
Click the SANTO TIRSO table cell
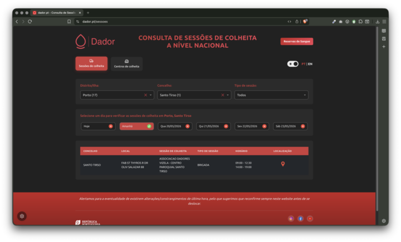click(x=92, y=165)
